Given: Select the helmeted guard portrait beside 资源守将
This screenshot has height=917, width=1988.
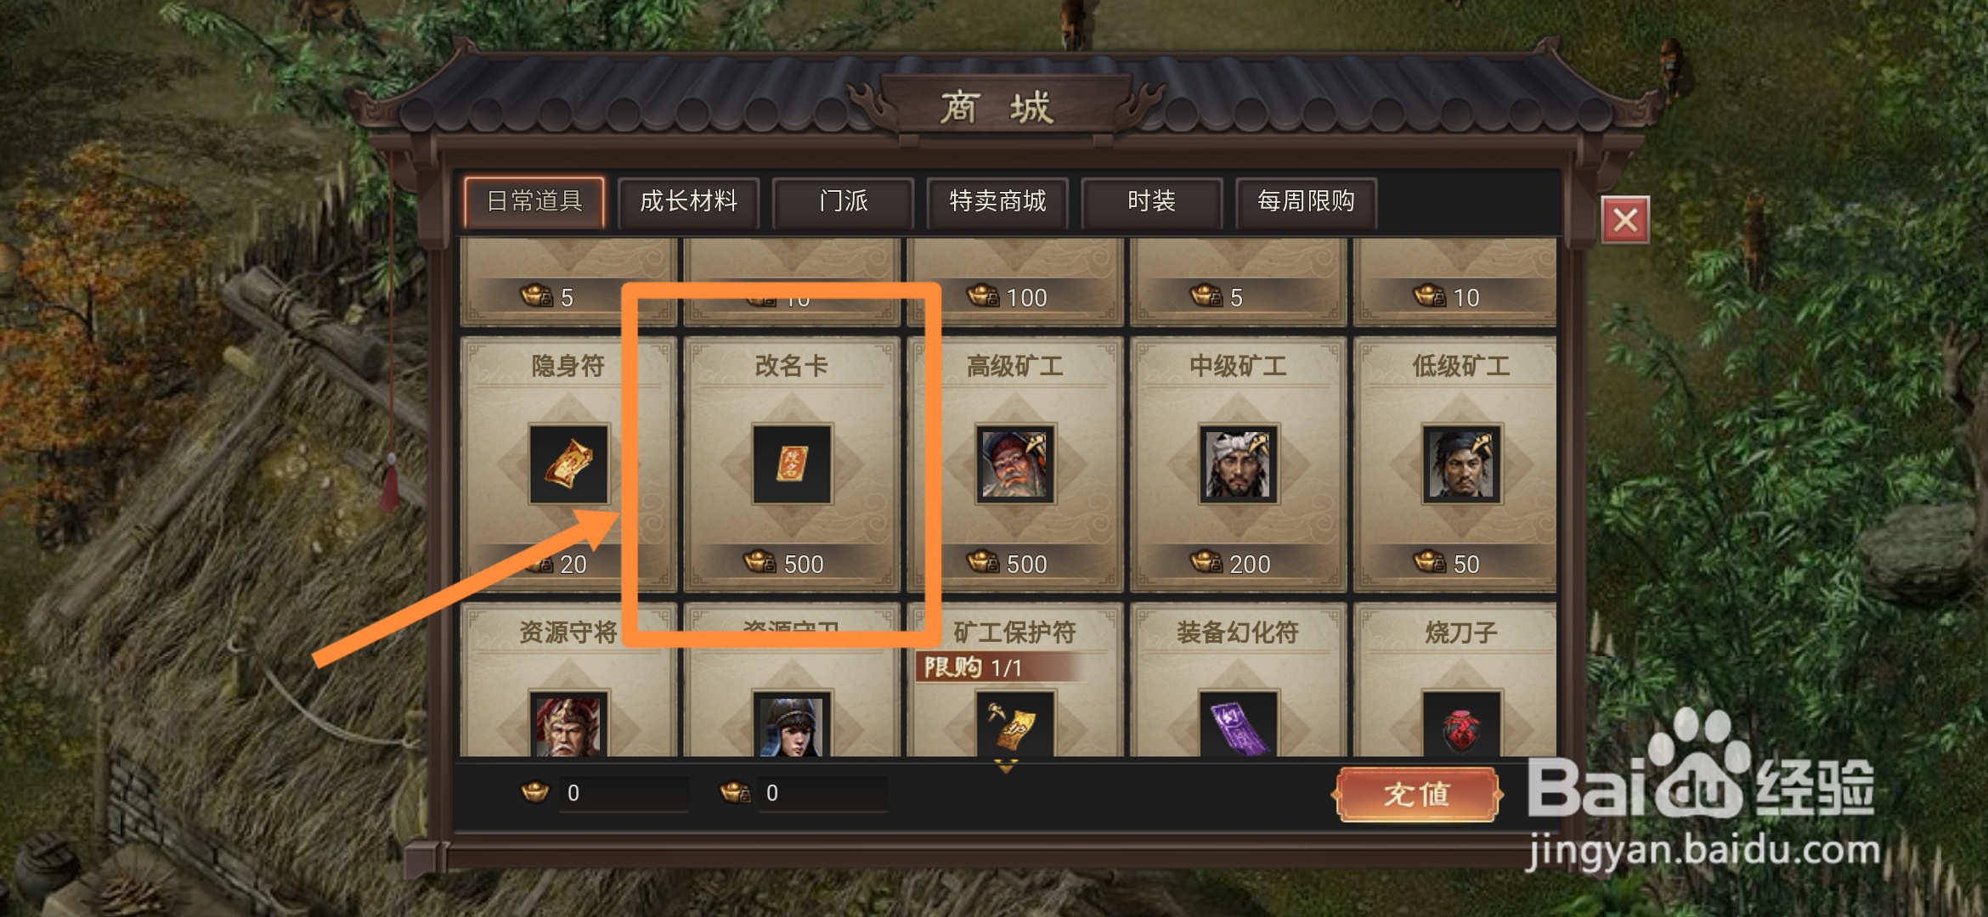Looking at the screenshot, I should pyautogui.click(x=792, y=724).
